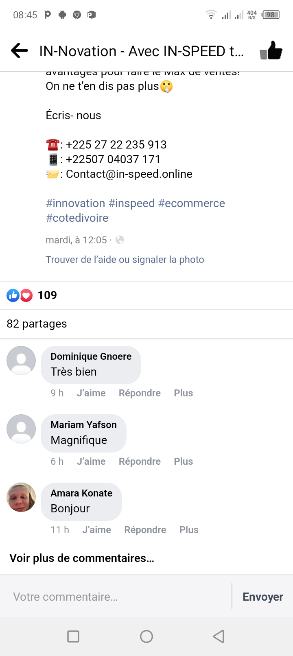Focus the Votre commentaire input field
293x656 pixels.
(x=118, y=597)
